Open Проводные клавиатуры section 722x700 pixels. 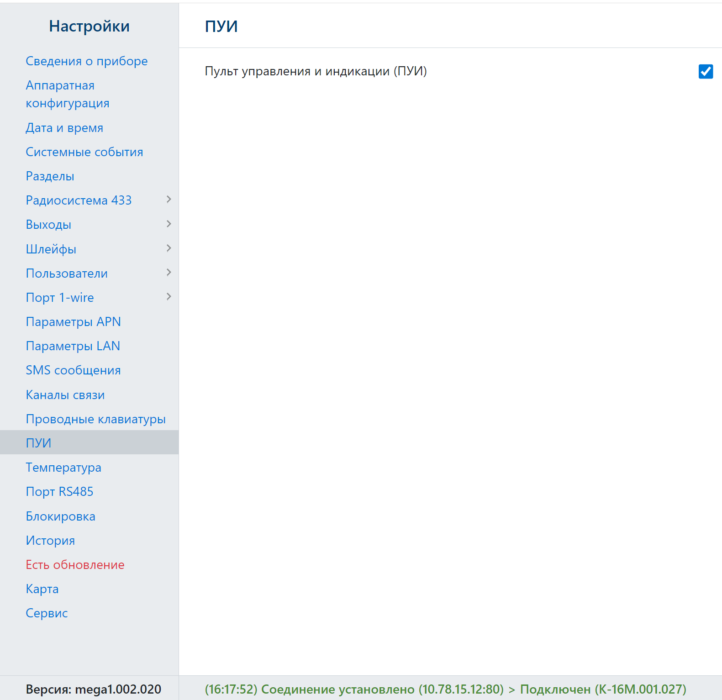tap(95, 419)
